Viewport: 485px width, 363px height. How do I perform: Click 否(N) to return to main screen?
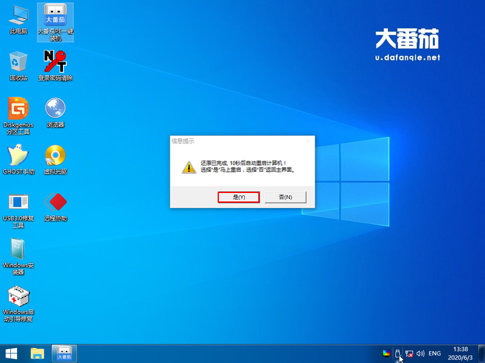284,197
